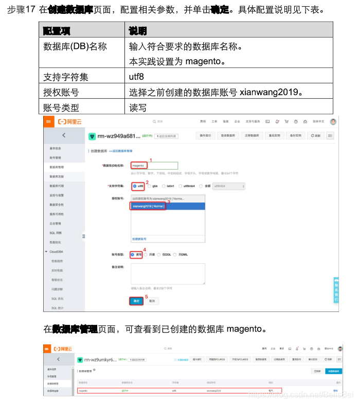Click 操作指引 button on create-database page
The height and width of the screenshot is (404, 358).
pyautogui.click(x=206, y=136)
